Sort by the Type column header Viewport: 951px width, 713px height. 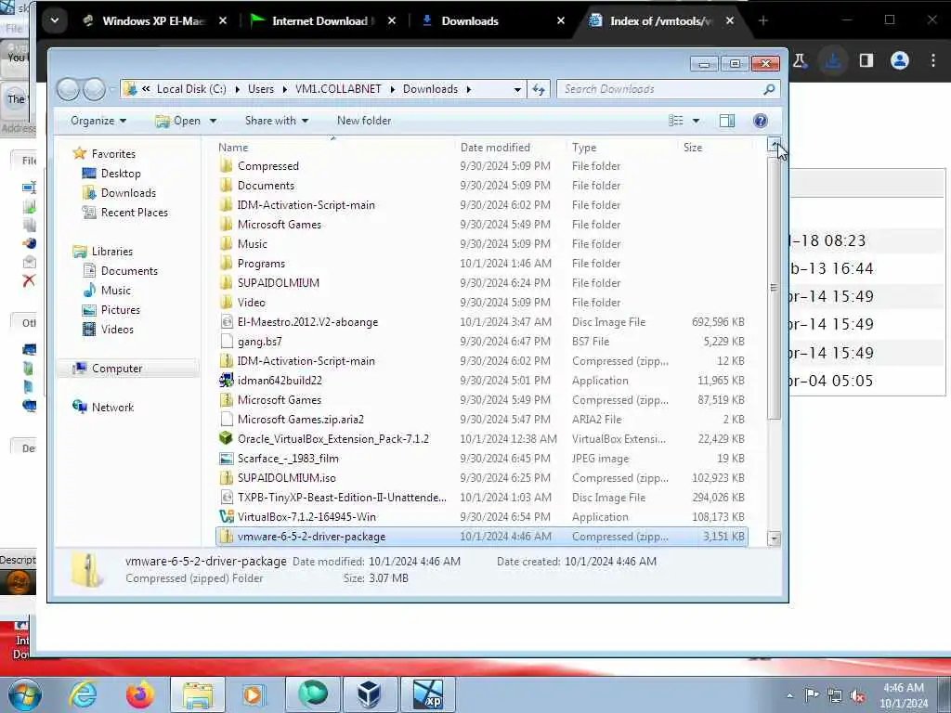584,148
